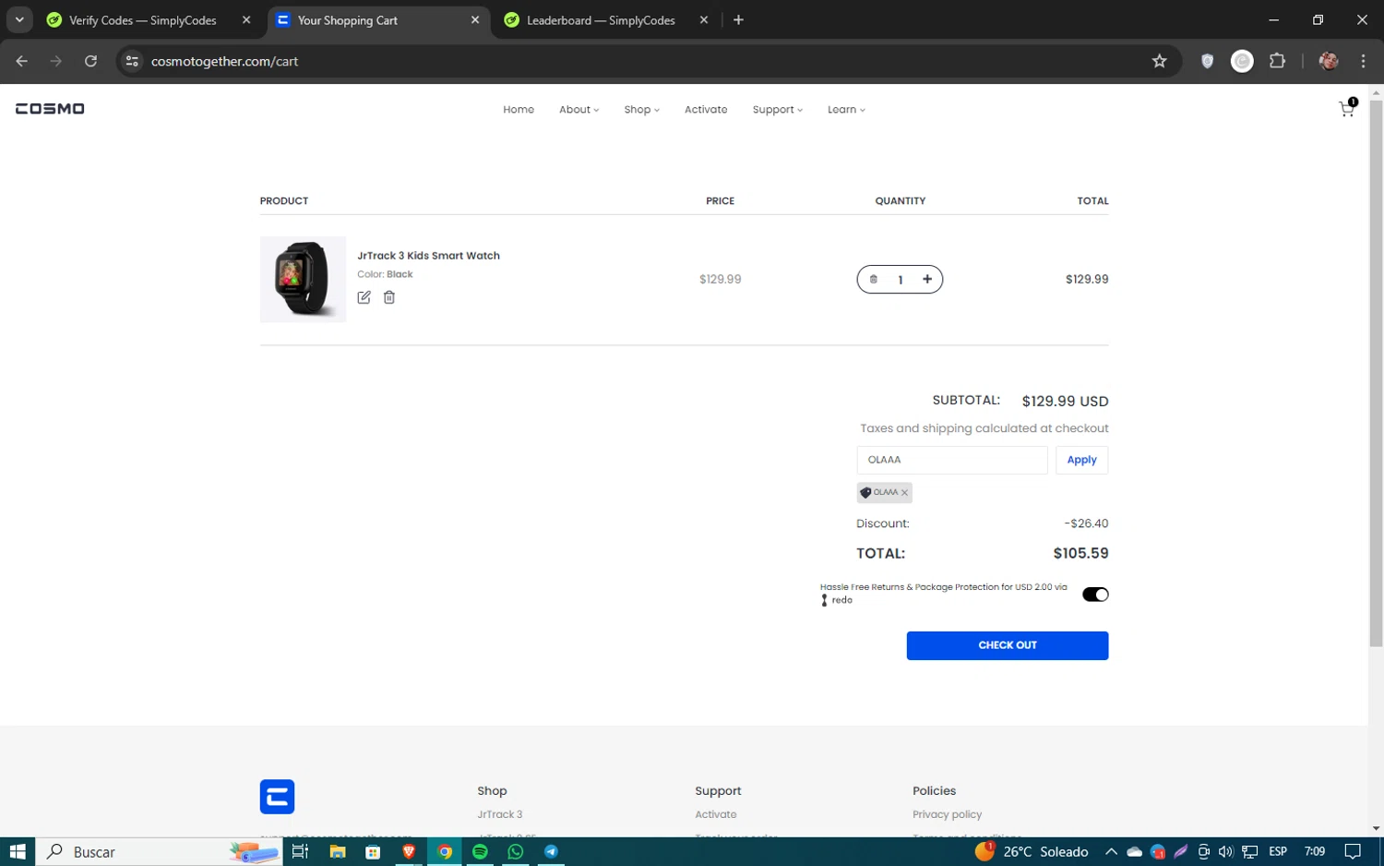Increase quantity with plus button
Image resolution: width=1384 pixels, height=866 pixels.
pyautogui.click(x=927, y=279)
